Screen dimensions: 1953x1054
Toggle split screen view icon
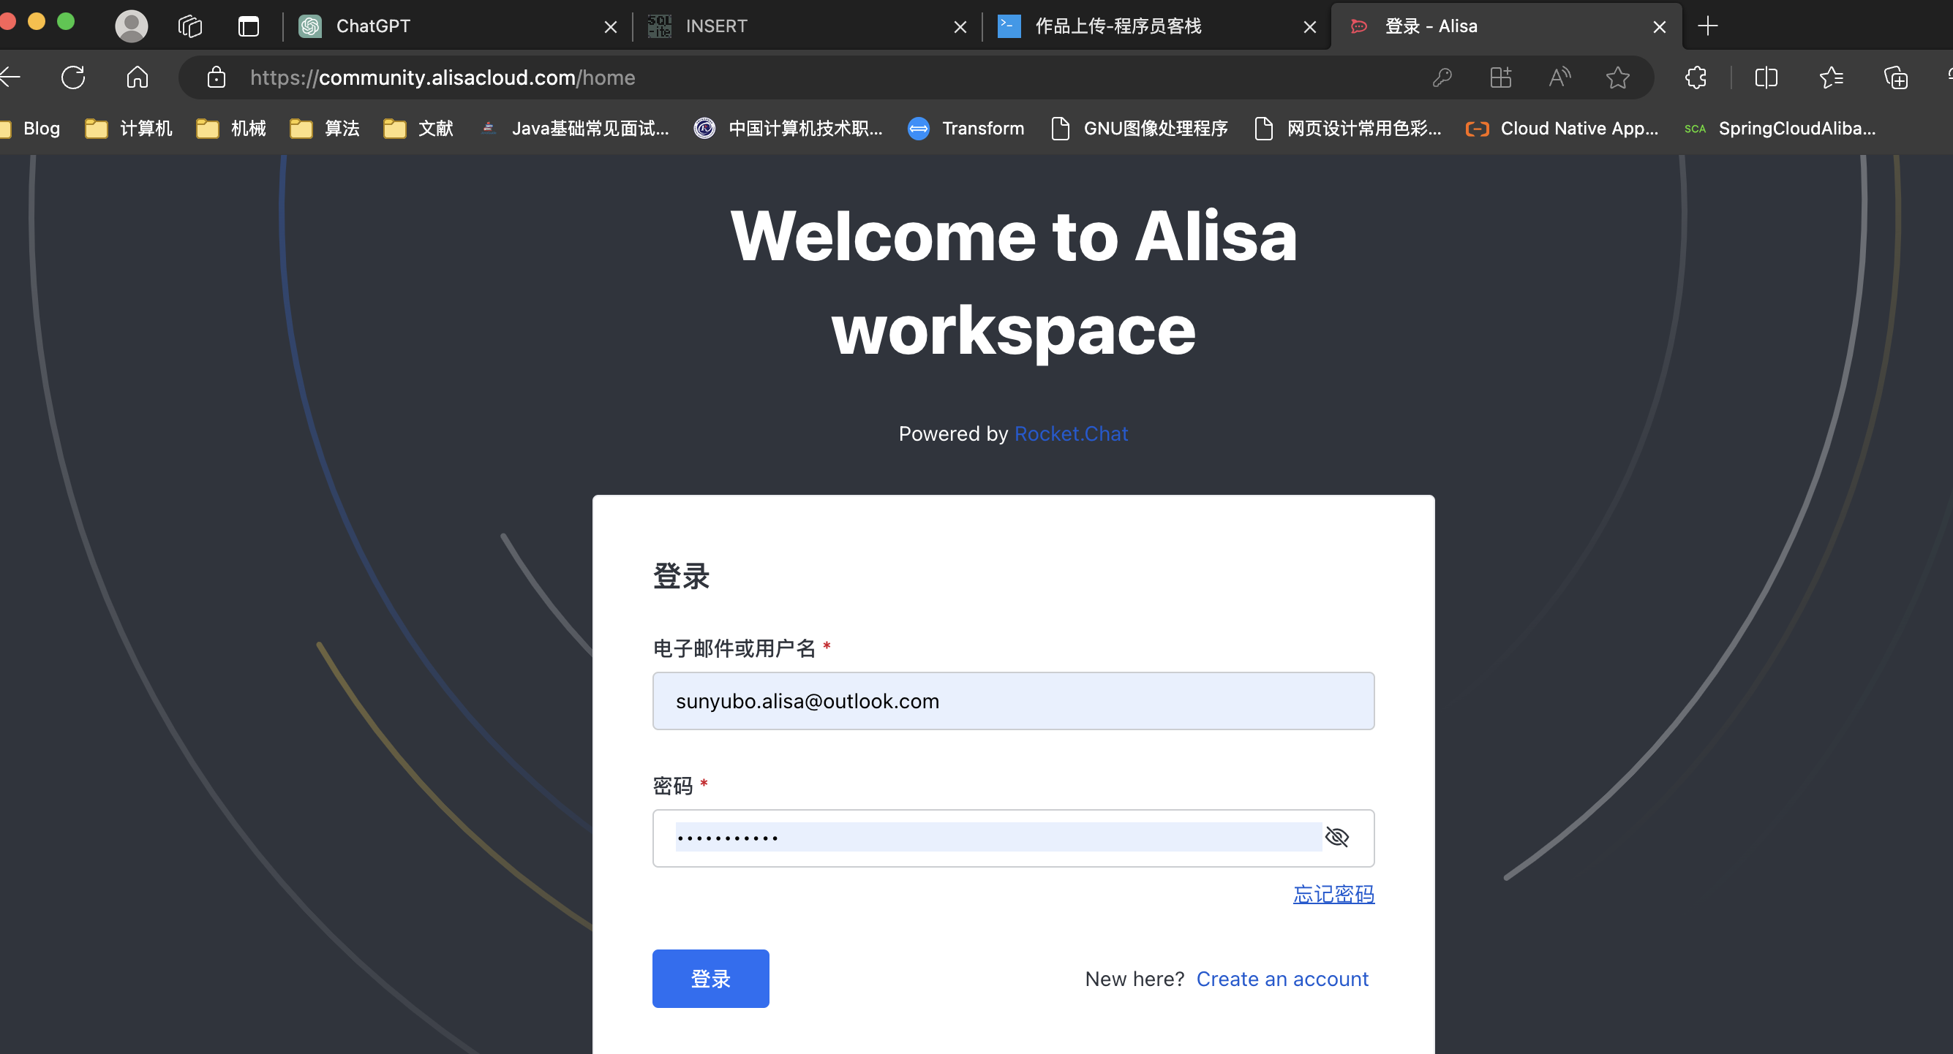tap(1766, 77)
